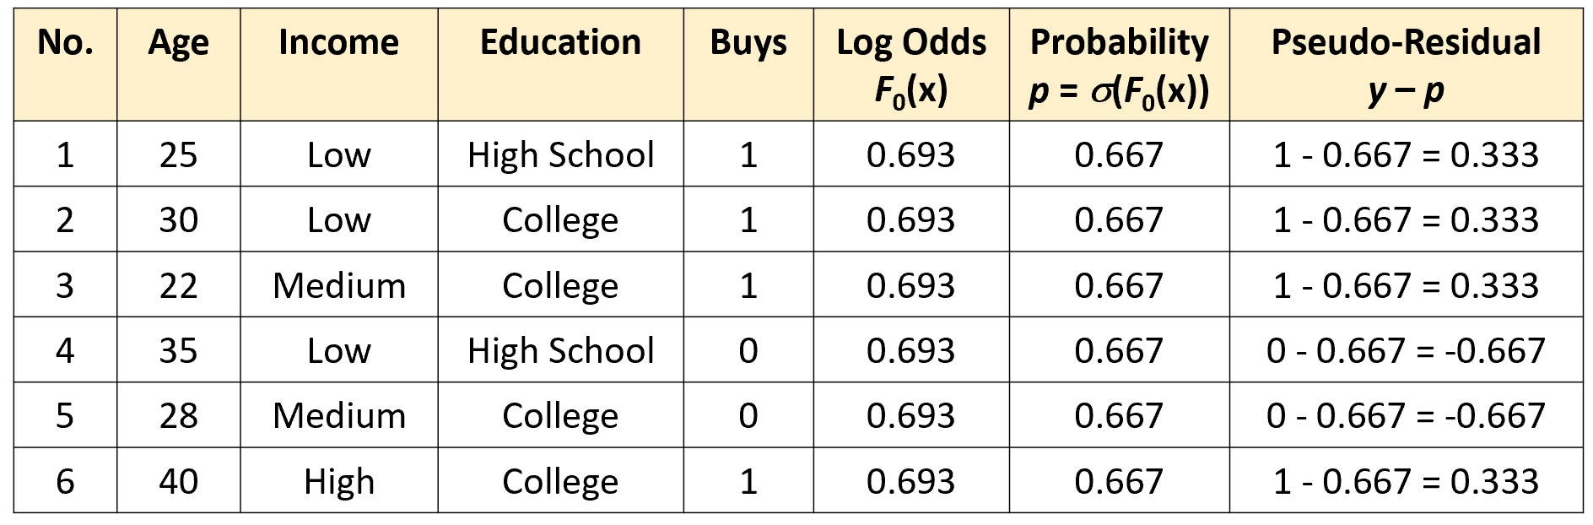Click pseudo-residual cell in row 2
The width and height of the screenshot is (1593, 525).
[1406, 220]
